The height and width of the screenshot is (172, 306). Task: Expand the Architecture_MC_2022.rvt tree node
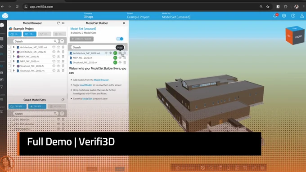coord(13,47)
